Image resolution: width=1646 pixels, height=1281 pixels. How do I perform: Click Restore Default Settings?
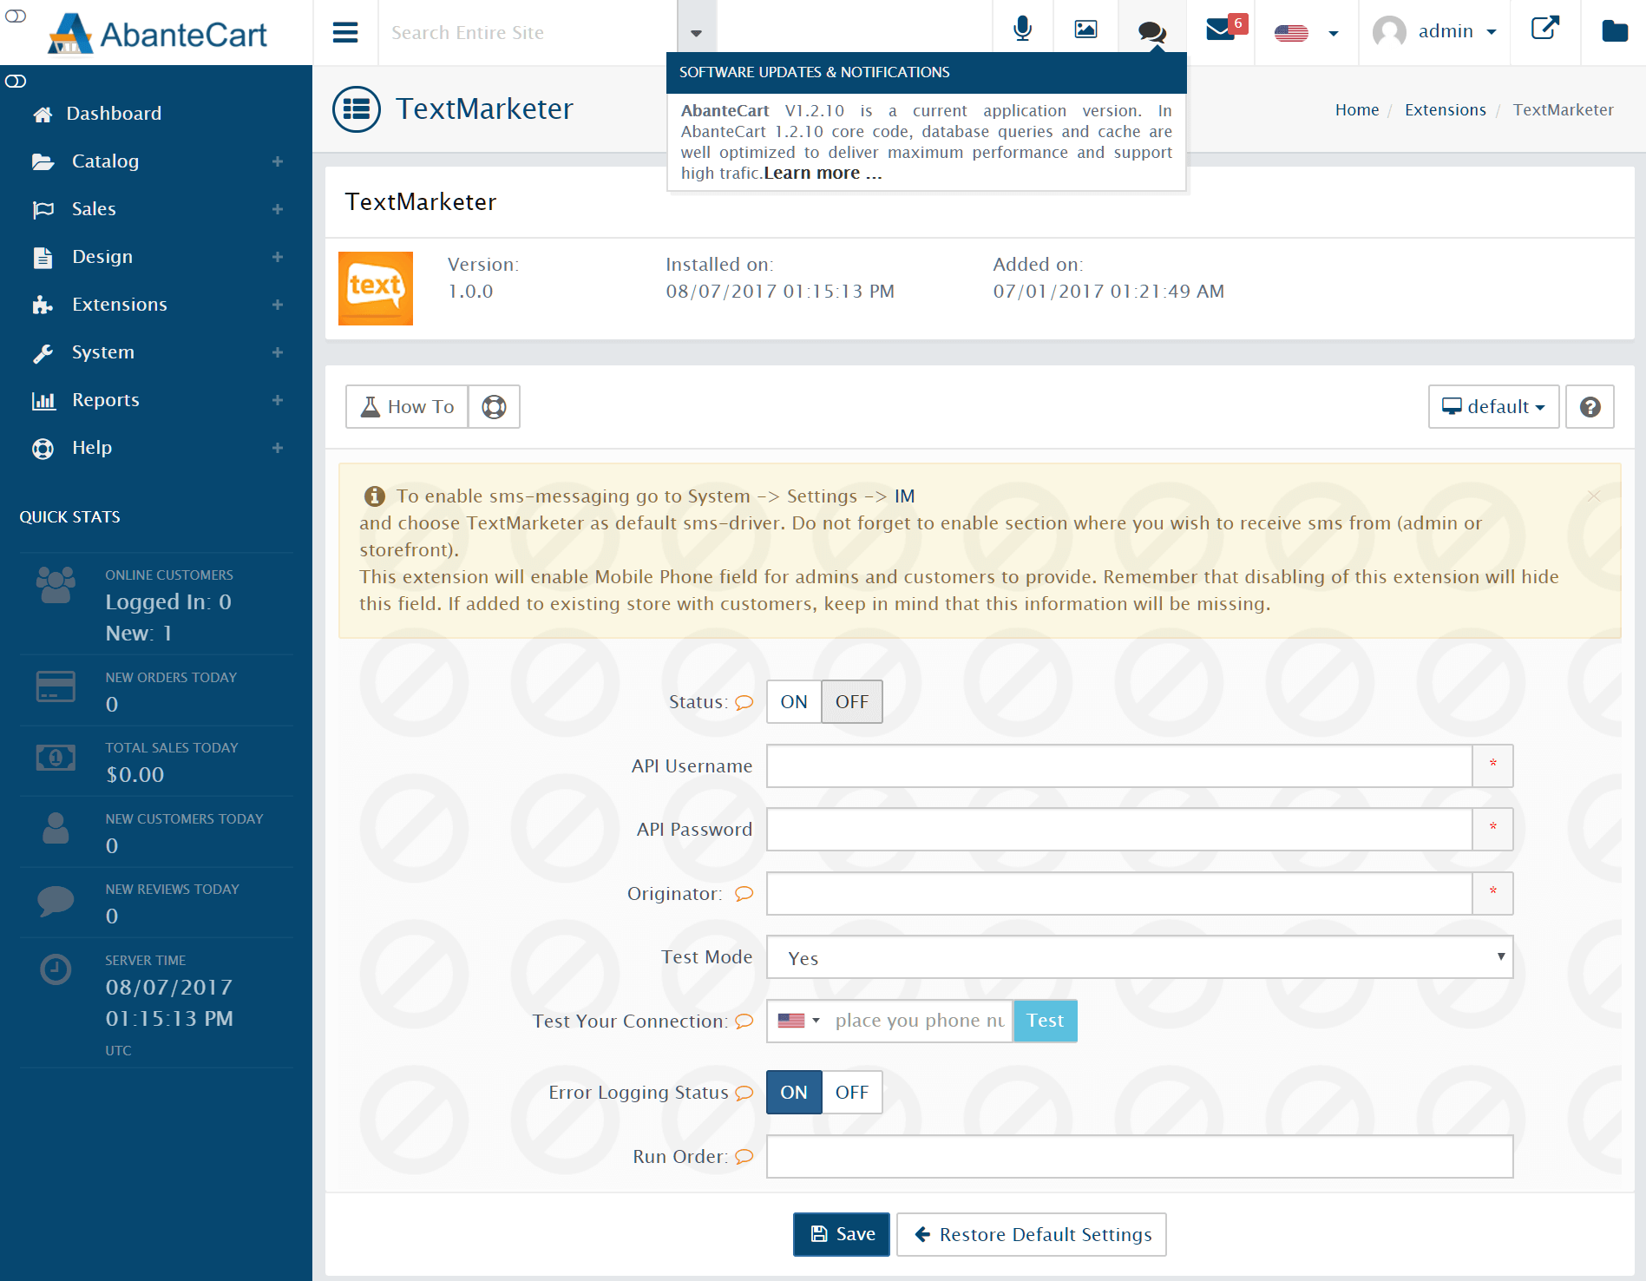[1032, 1234]
